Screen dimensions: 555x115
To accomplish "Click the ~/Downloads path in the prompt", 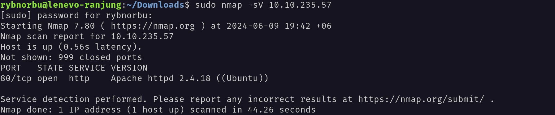I will click(156, 5).
